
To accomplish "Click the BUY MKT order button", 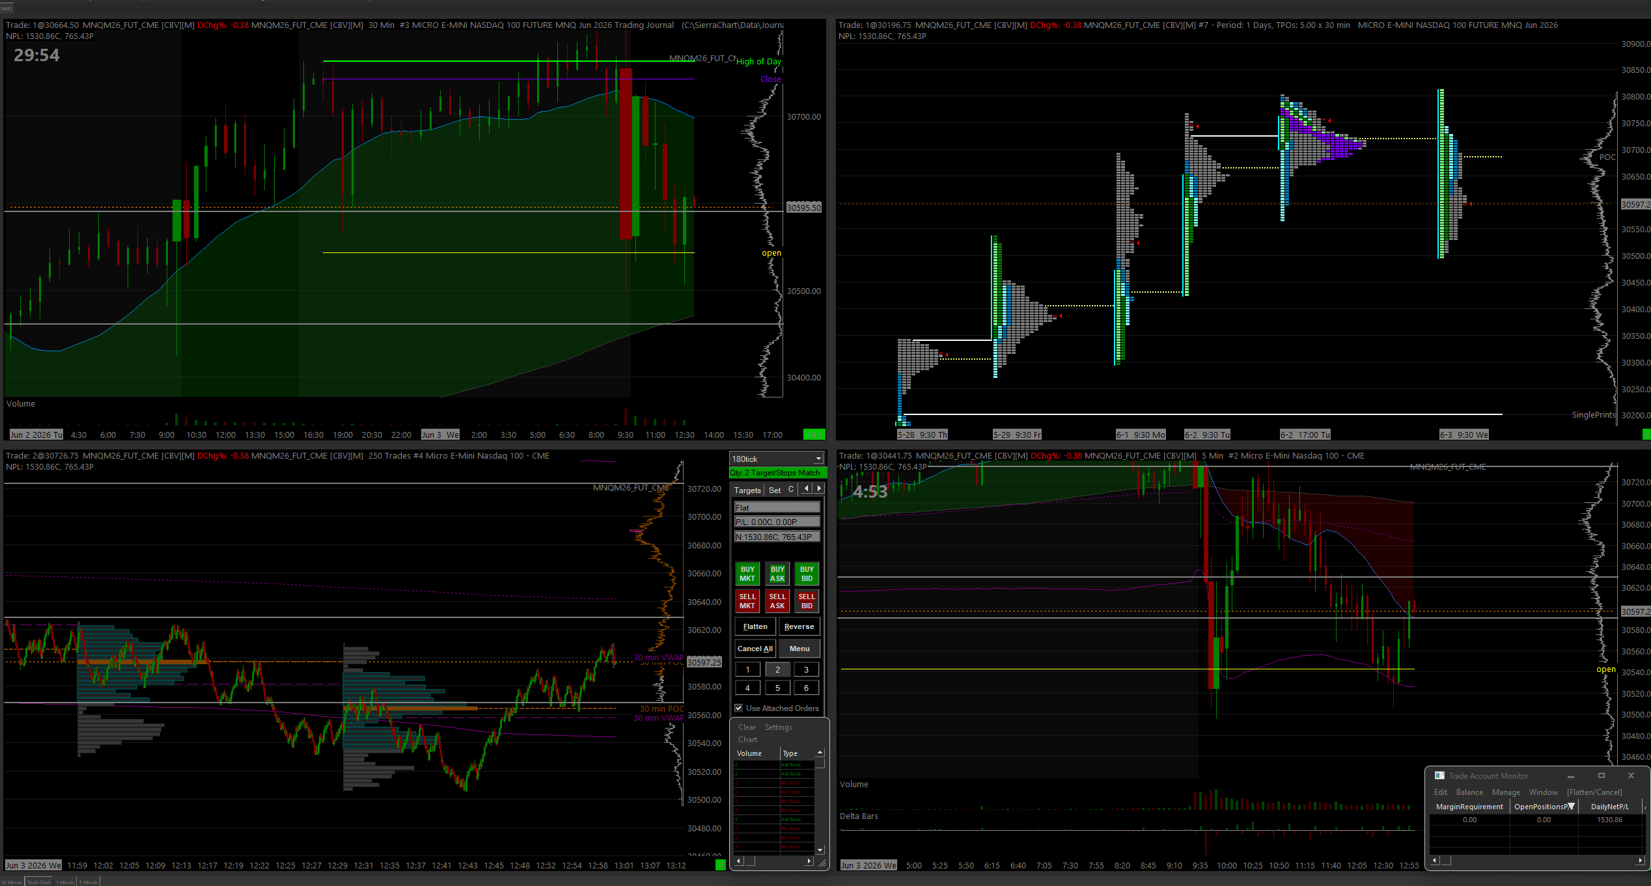I will click(x=747, y=574).
